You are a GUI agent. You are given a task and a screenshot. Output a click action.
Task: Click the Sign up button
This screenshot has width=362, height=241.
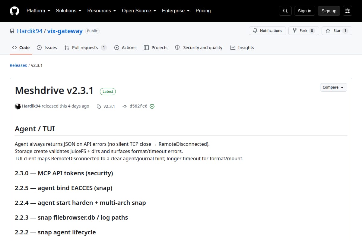(x=329, y=11)
